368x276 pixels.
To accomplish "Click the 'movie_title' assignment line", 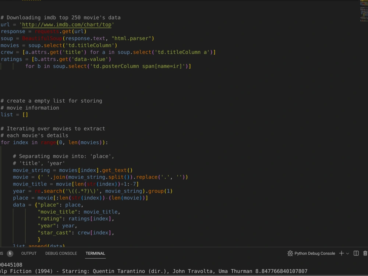I will tap(76, 184).
